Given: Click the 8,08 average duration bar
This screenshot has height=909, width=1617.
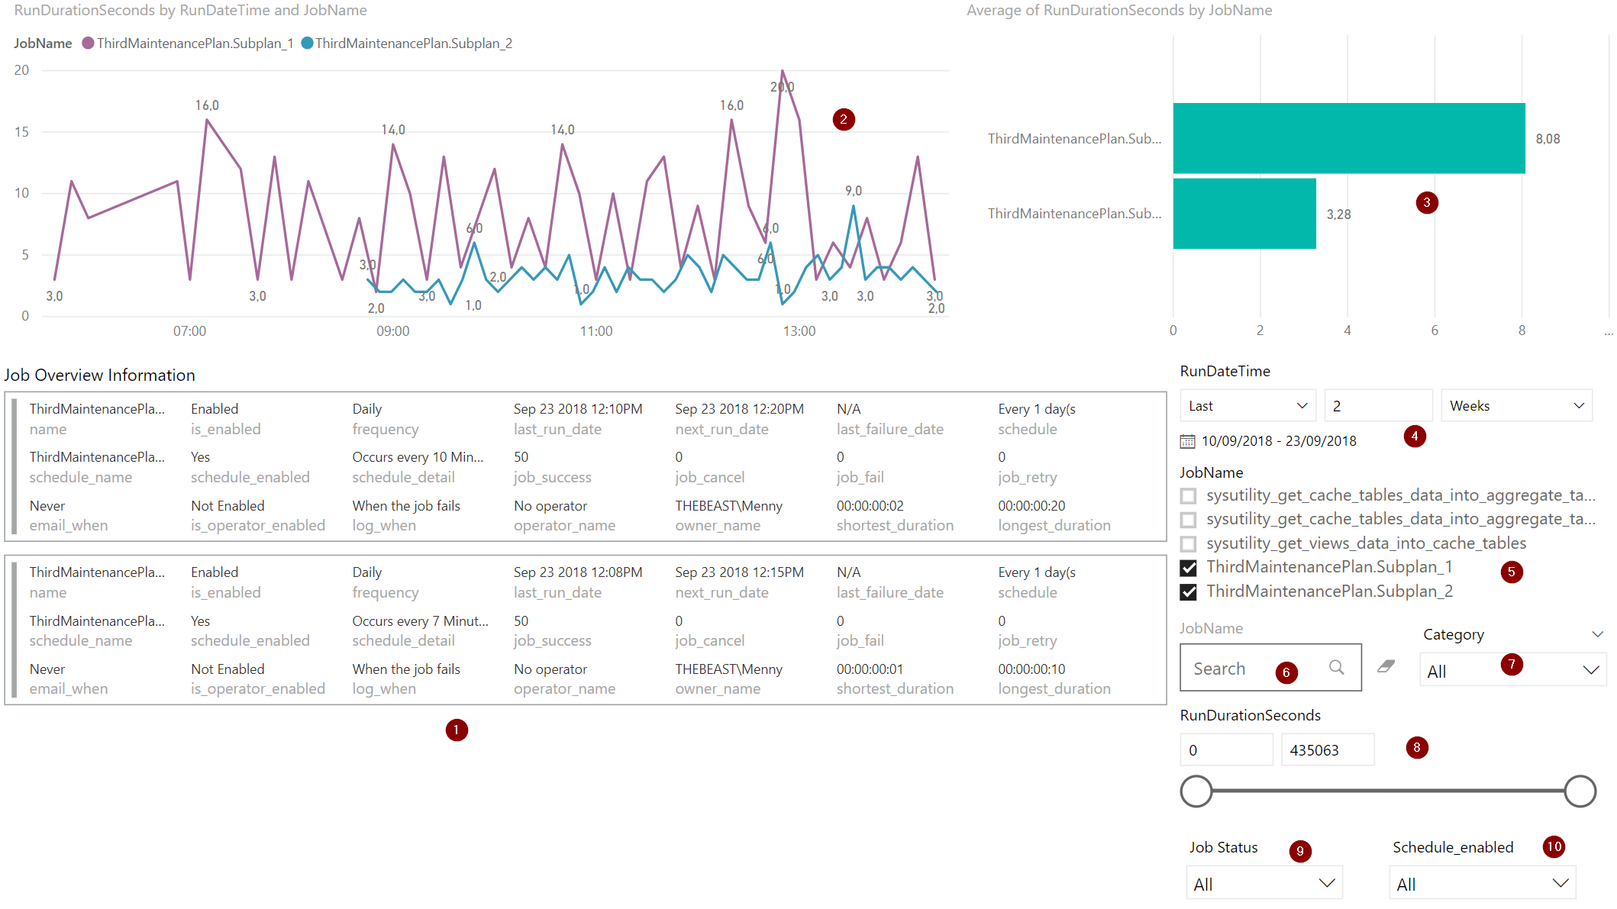Looking at the screenshot, I should click(1348, 138).
